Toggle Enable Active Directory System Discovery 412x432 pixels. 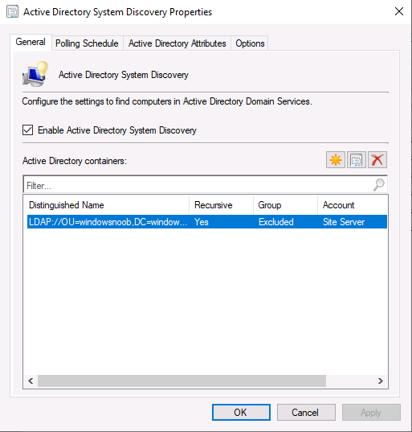27,130
